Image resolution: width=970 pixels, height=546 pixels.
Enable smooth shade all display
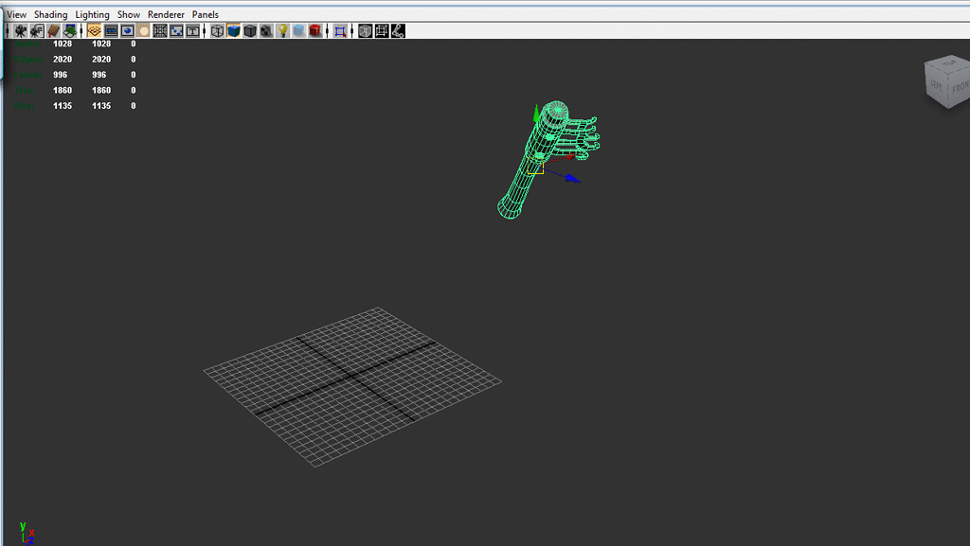pyautogui.click(x=232, y=30)
